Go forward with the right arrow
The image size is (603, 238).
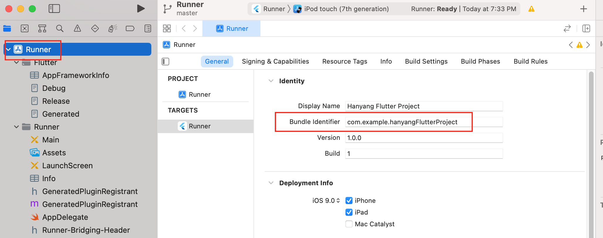pos(195,28)
